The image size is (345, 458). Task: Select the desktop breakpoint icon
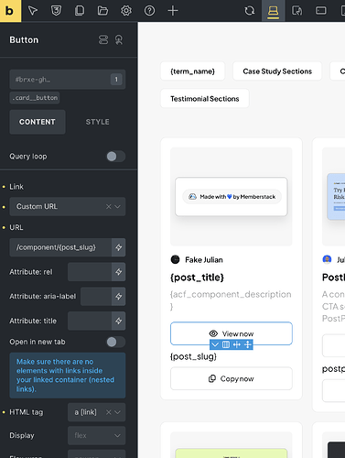point(274,11)
